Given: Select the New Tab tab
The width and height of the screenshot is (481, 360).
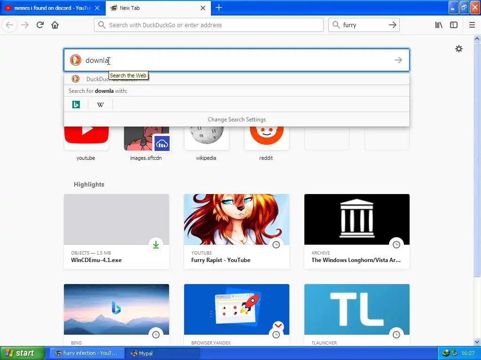Looking at the screenshot, I should pos(158,8).
